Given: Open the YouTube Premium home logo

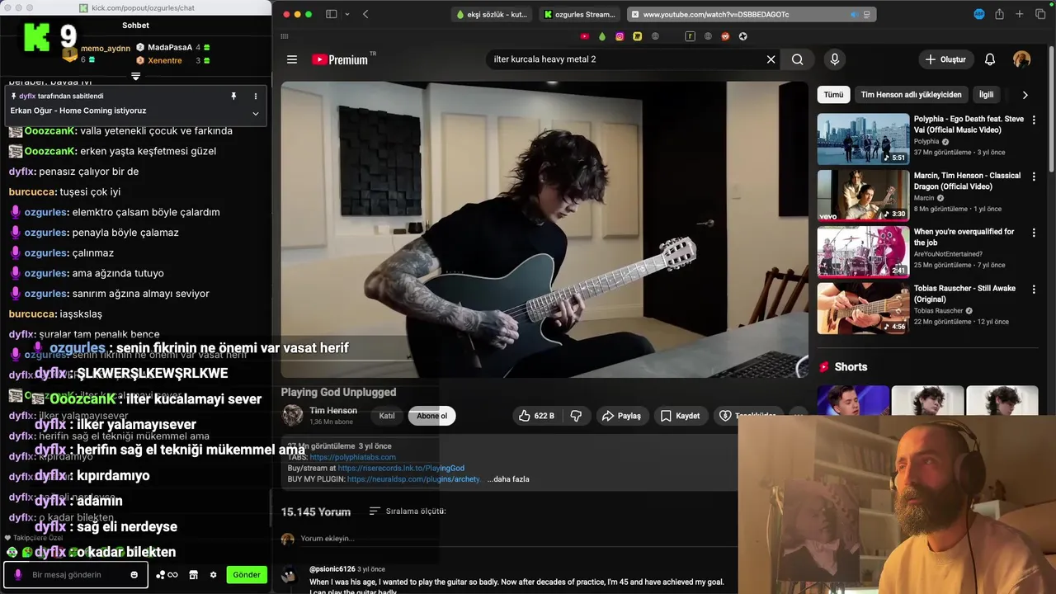Looking at the screenshot, I should click(x=340, y=59).
